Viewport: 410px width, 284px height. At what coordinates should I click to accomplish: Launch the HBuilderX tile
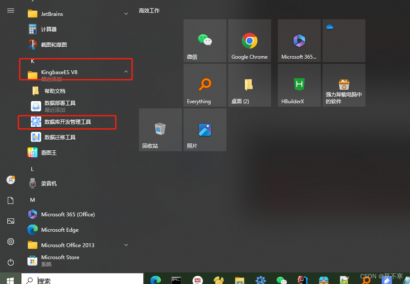tap(299, 85)
